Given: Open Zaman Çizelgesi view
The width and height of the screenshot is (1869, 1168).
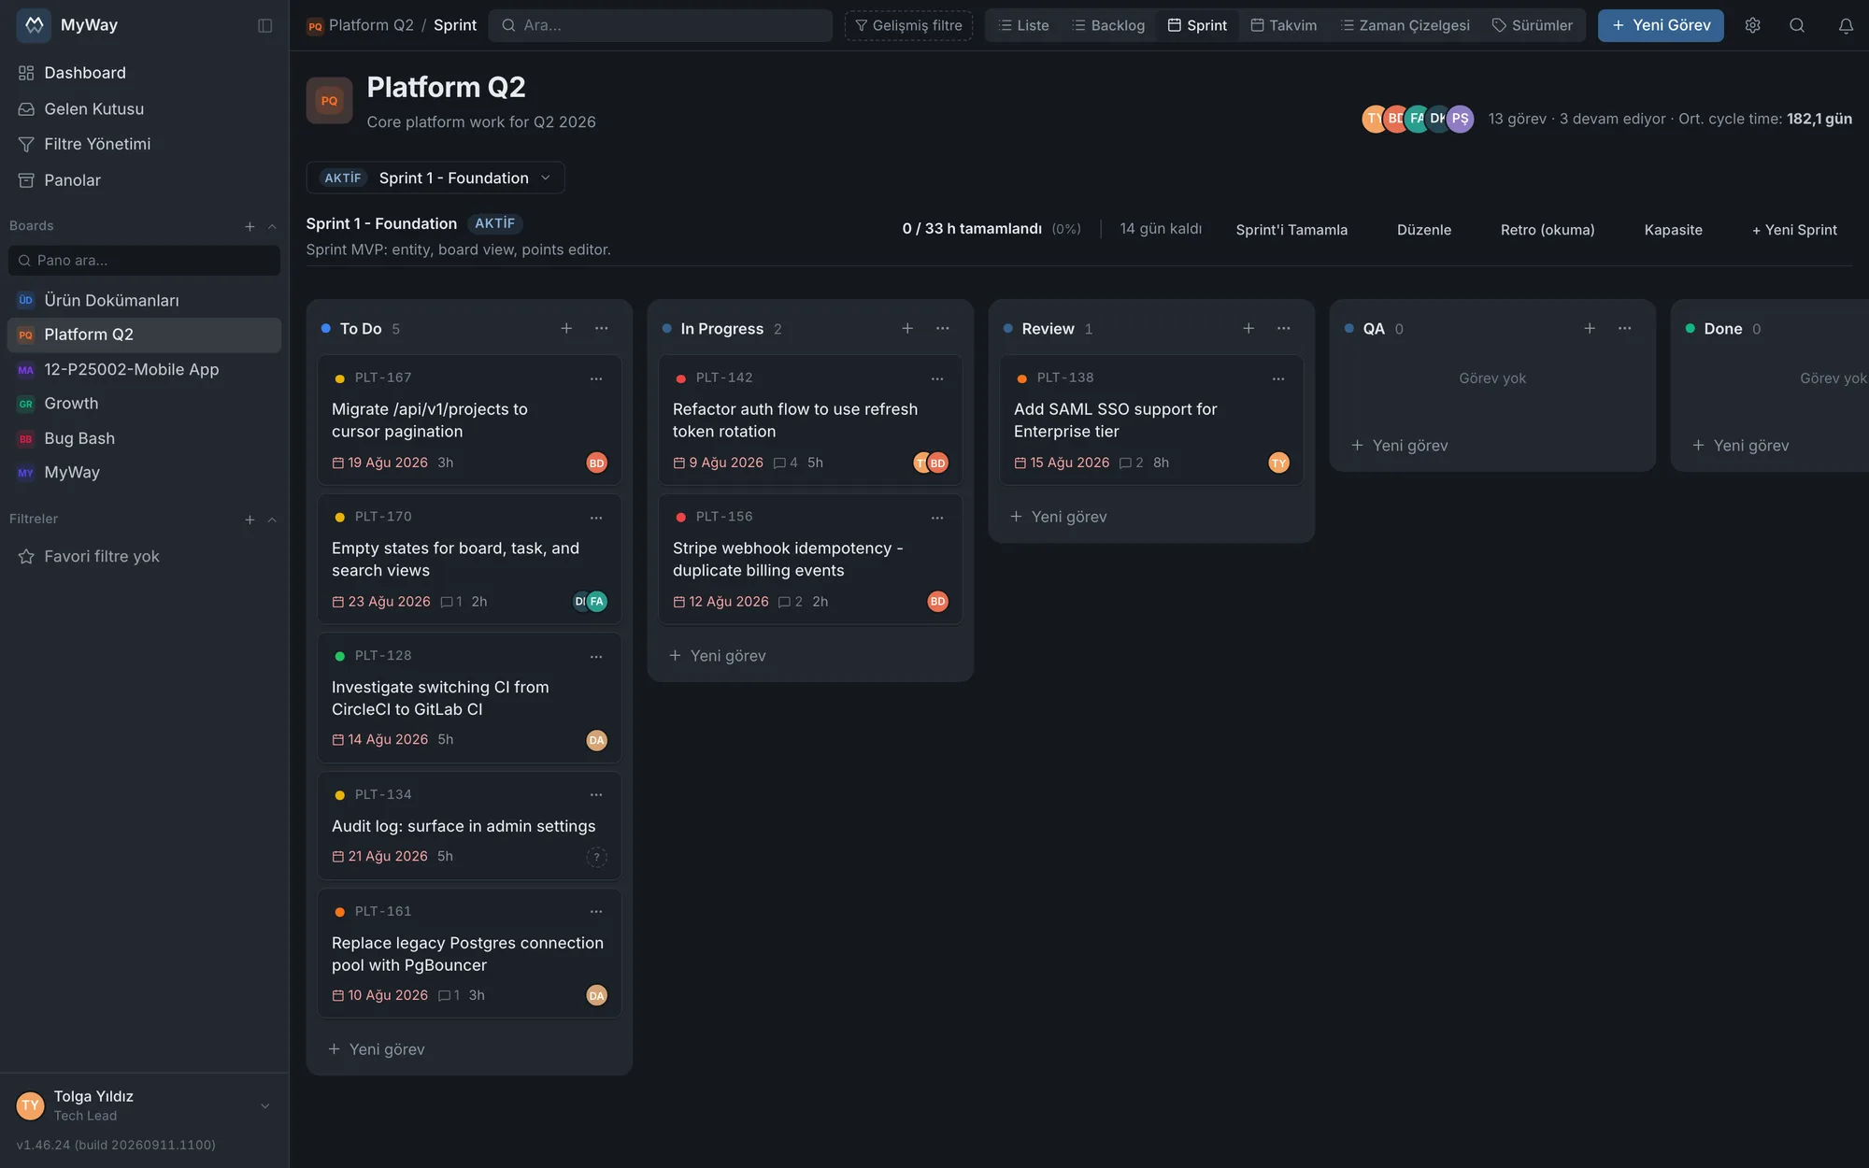Looking at the screenshot, I should click(x=1405, y=25).
